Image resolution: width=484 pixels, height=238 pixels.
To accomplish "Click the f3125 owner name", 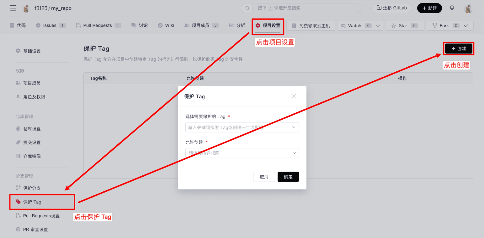I will pyautogui.click(x=40, y=8).
